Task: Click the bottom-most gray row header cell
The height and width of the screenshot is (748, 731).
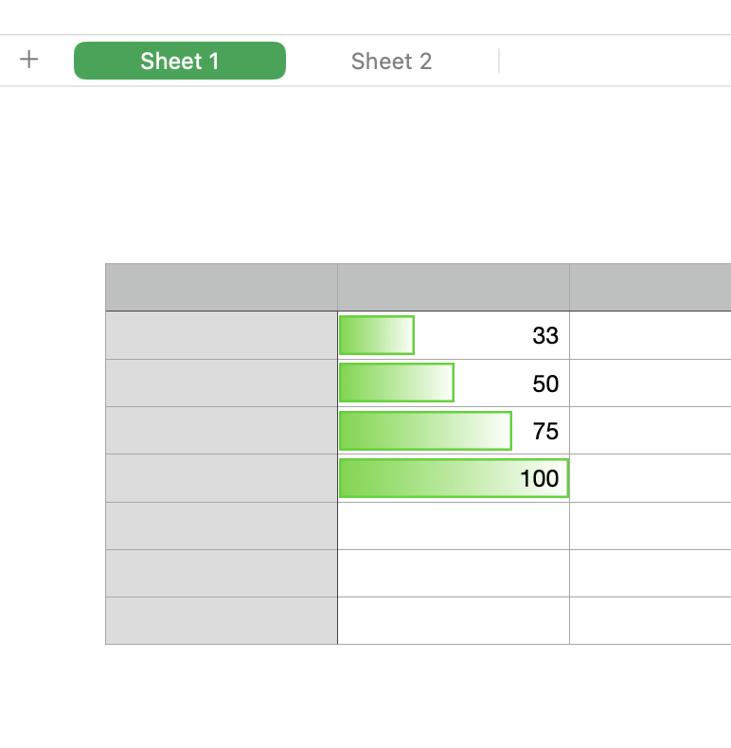Action: [x=221, y=621]
